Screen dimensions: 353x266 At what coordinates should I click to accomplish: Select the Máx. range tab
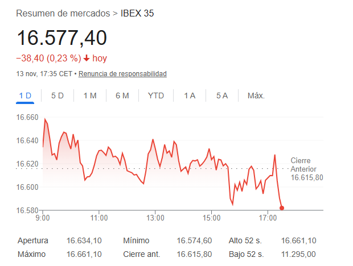pyautogui.click(x=256, y=95)
